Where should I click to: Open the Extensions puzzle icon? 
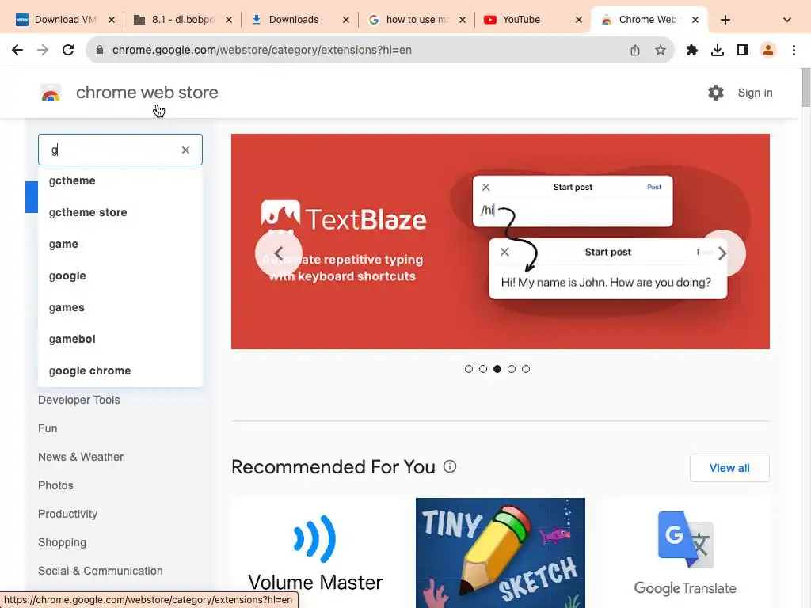tap(692, 50)
